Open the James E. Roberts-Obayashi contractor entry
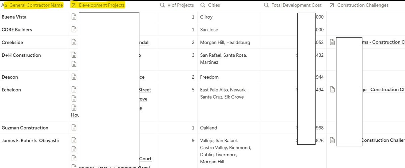Screen dimensions: 405x168 [x=30, y=140]
